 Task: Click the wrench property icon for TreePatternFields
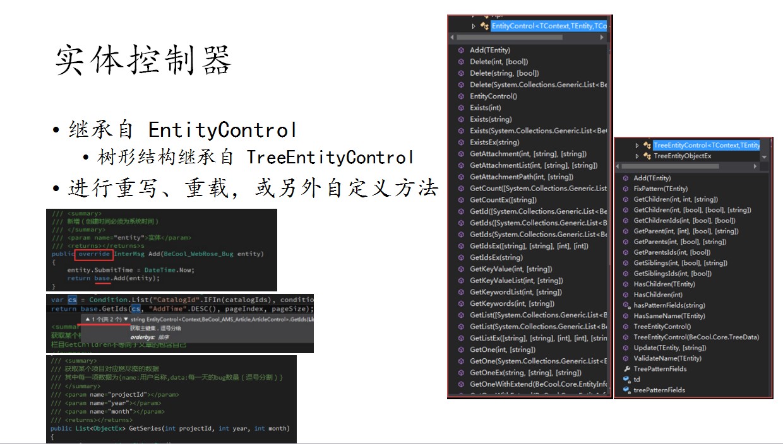626,369
